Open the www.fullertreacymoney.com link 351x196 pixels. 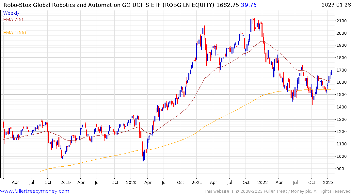(x=35, y=191)
